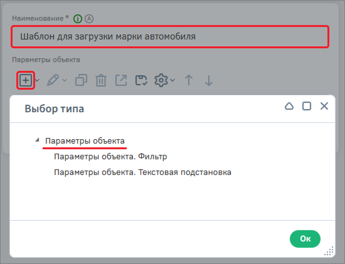This screenshot has width=345, height=264.
Task: Collapse the Параметры объекта tree node
Action: coord(38,140)
